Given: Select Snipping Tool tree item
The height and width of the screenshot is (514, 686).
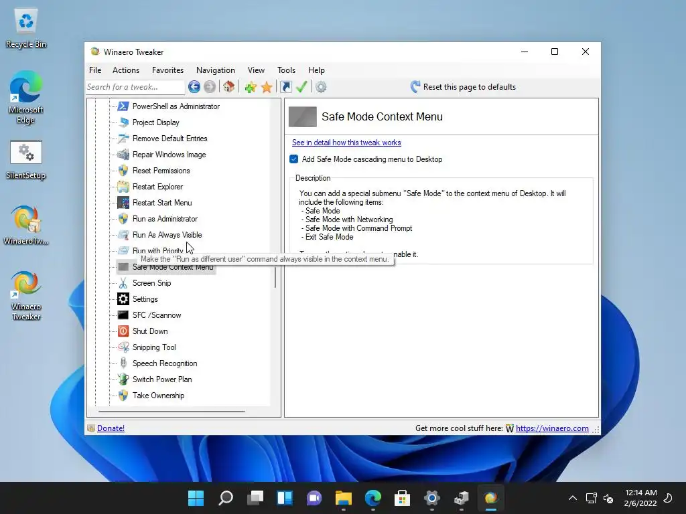Looking at the screenshot, I should coord(154,347).
